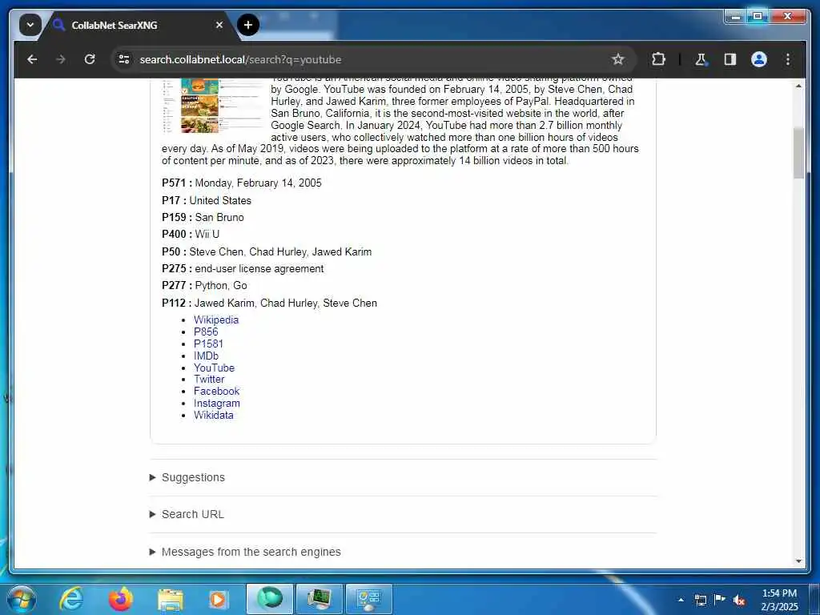
Task: Click the YouTube infobox thumbnail image
Action: tap(213, 105)
